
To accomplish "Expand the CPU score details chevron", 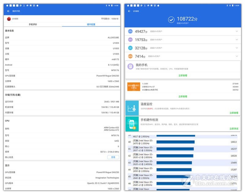I will click(236, 31).
